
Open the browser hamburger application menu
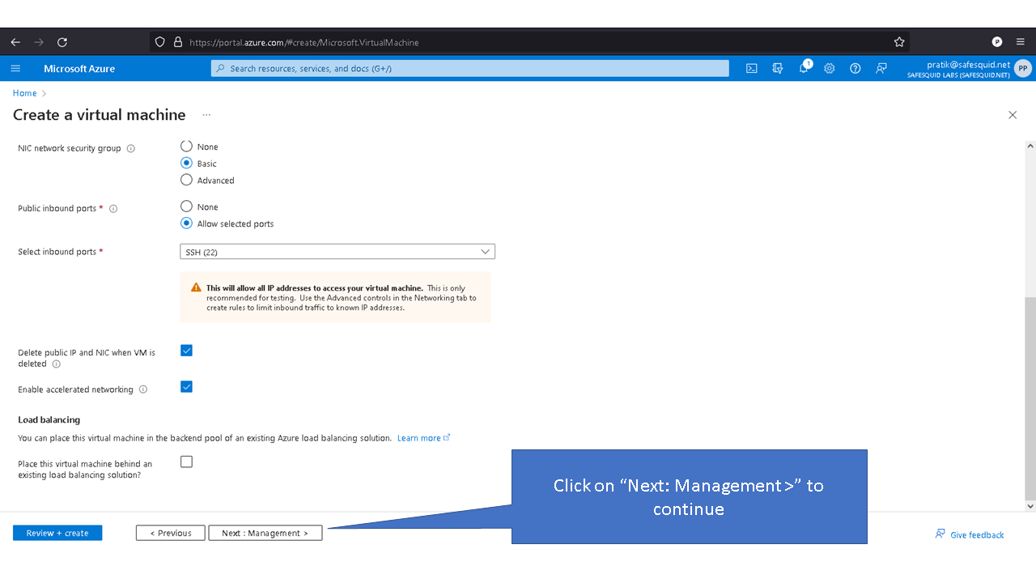[1021, 42]
